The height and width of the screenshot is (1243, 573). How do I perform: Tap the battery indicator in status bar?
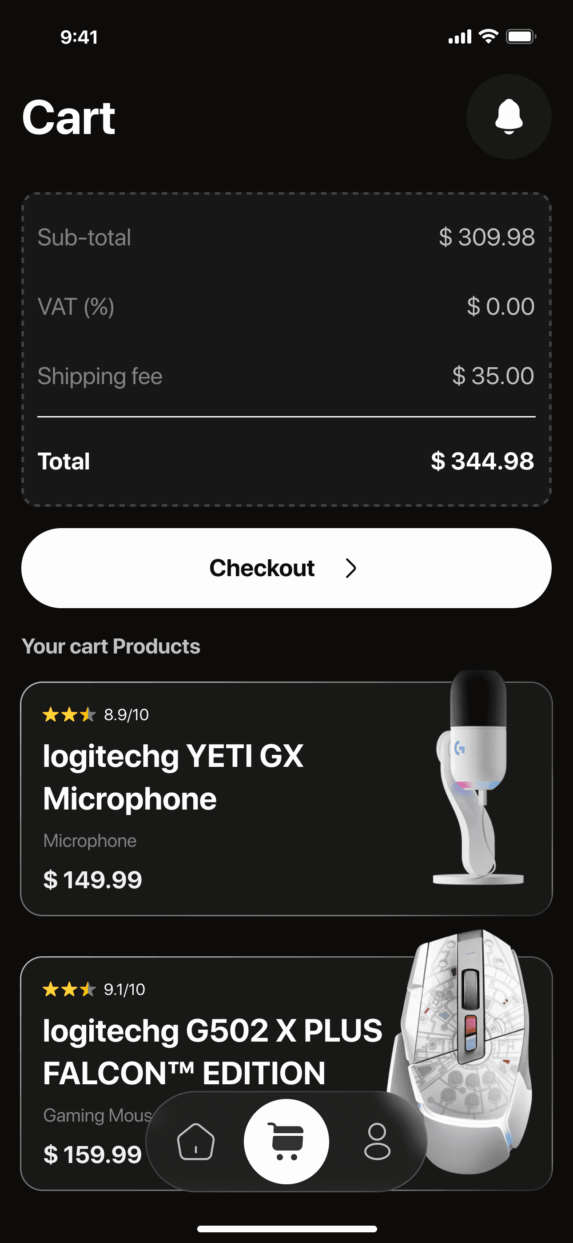tap(521, 36)
